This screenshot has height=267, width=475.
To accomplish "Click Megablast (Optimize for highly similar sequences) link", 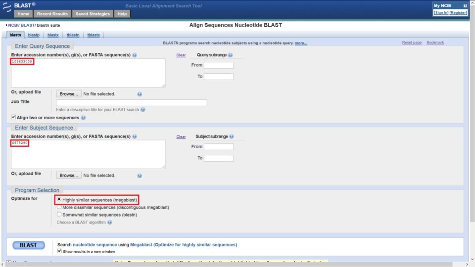I will point(184,245).
